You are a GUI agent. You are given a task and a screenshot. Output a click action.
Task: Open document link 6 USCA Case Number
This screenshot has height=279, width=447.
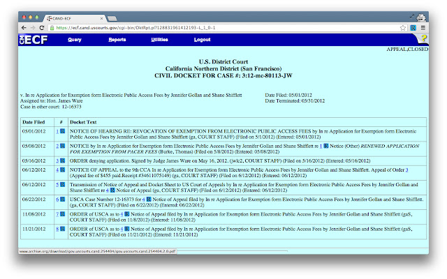pyautogui.click(x=57, y=200)
